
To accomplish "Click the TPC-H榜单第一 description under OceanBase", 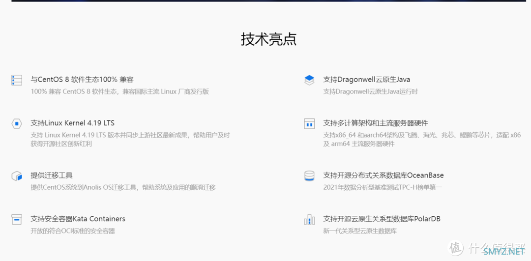I will point(383,187).
